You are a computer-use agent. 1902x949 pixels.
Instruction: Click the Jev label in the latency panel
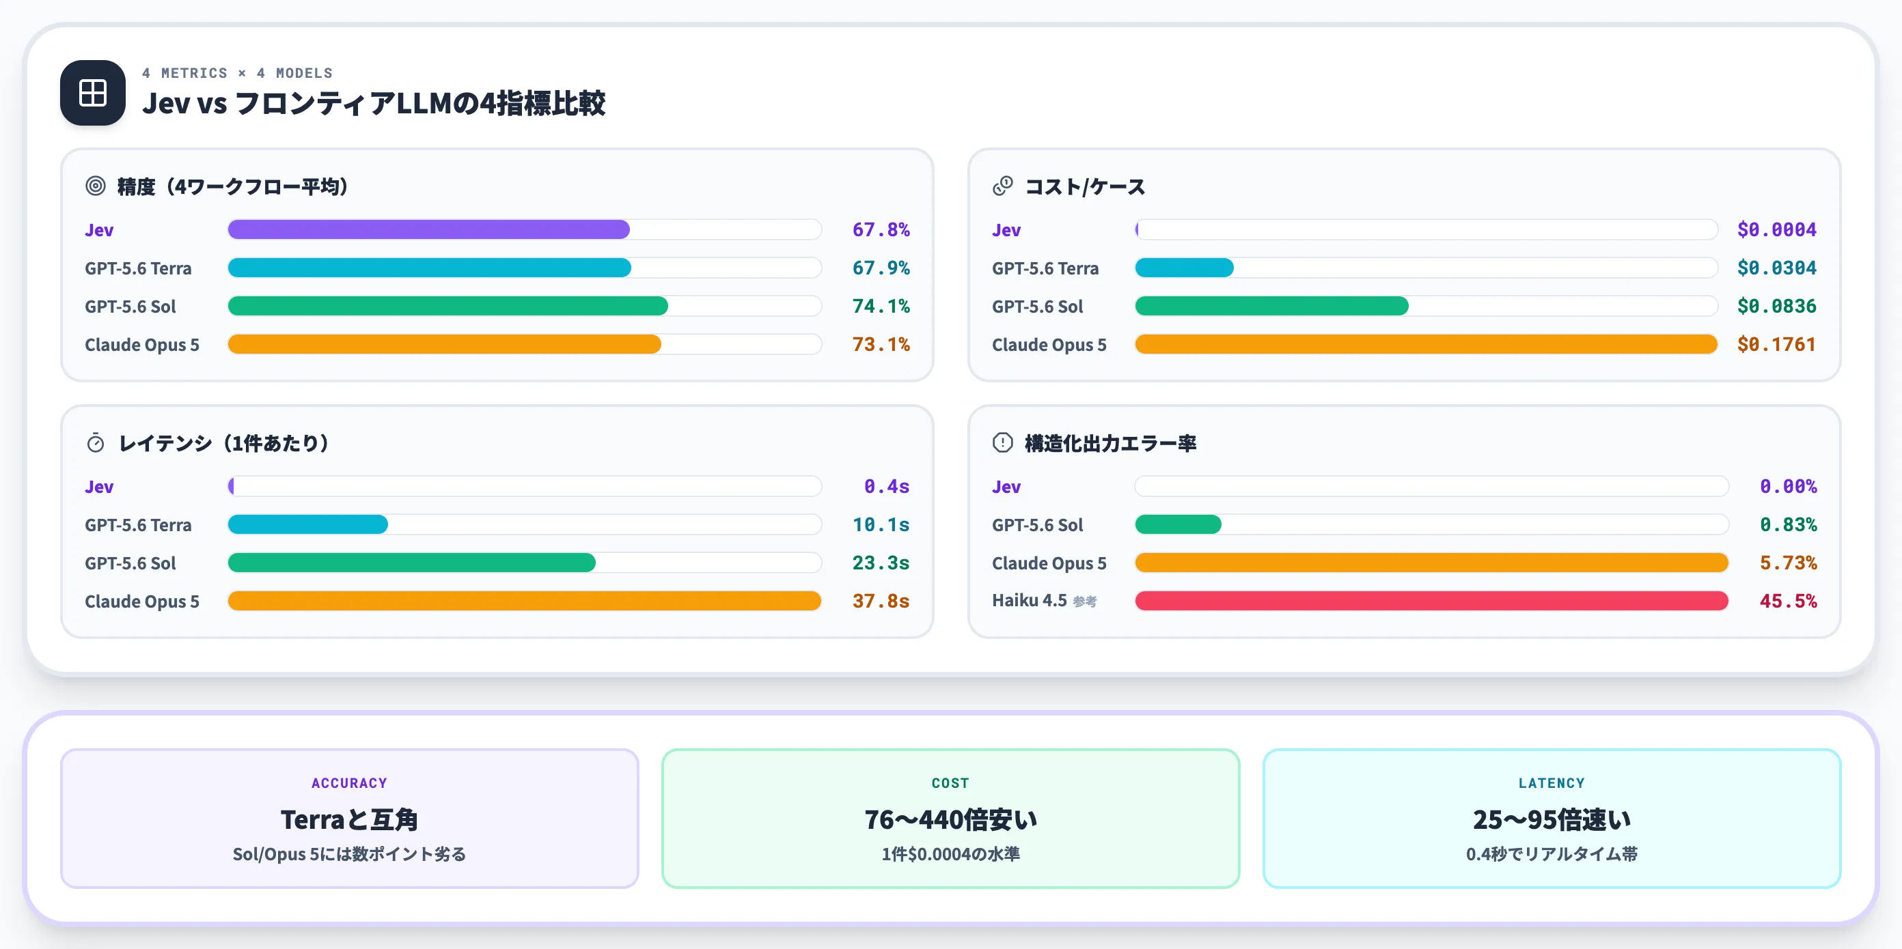point(99,486)
